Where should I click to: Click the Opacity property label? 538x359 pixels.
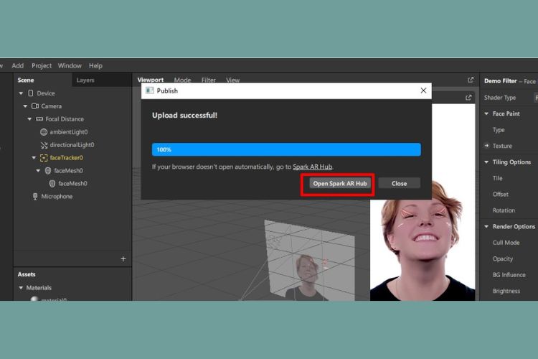tap(503, 258)
